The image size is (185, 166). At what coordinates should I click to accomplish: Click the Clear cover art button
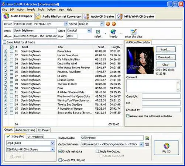coord(166,65)
